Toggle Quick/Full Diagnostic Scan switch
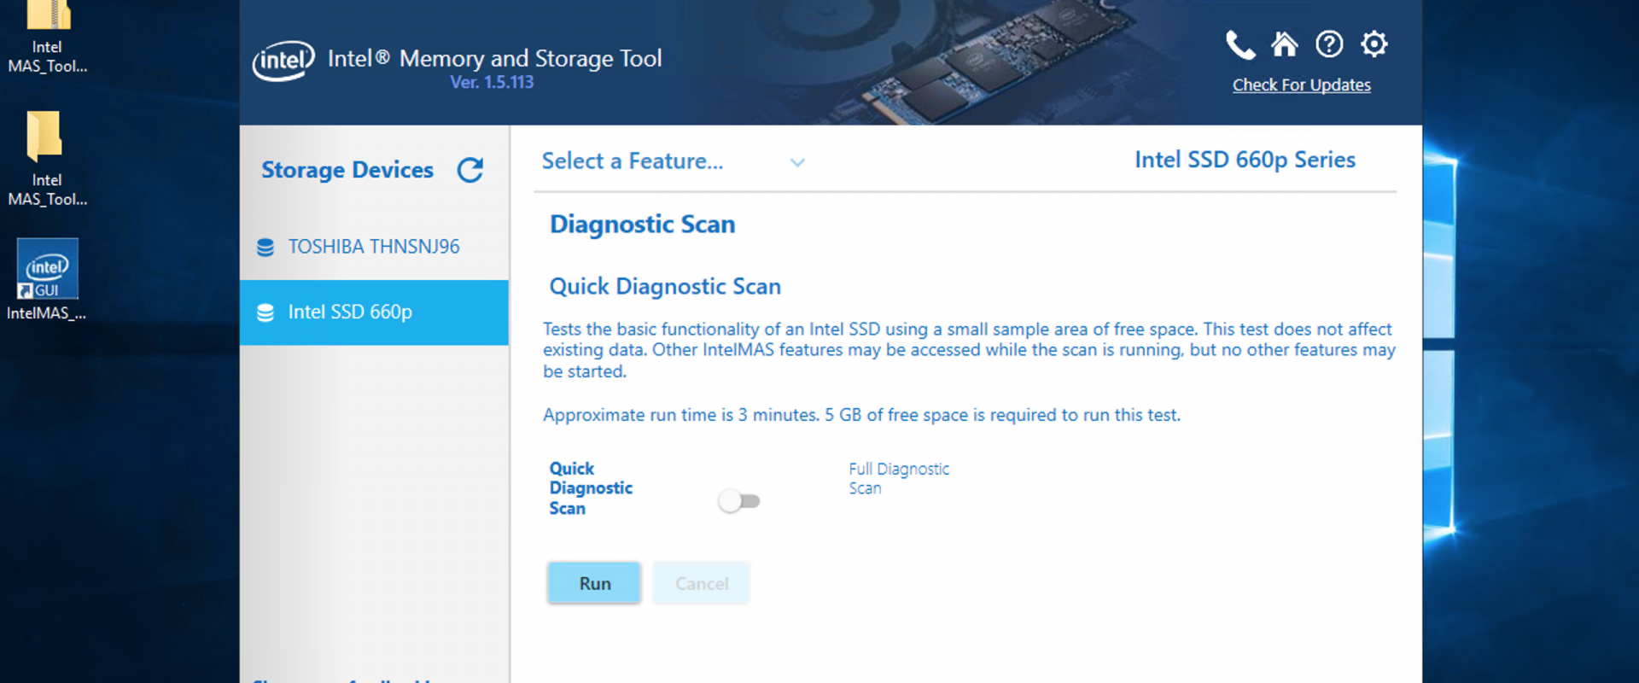 click(x=738, y=501)
